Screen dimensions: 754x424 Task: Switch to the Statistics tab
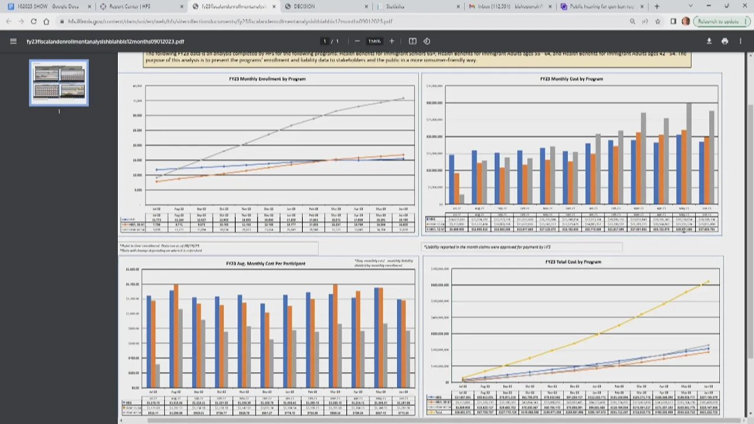click(419, 6)
